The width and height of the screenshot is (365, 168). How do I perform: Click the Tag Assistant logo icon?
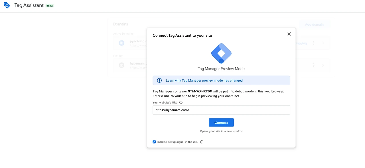[x=7, y=5]
